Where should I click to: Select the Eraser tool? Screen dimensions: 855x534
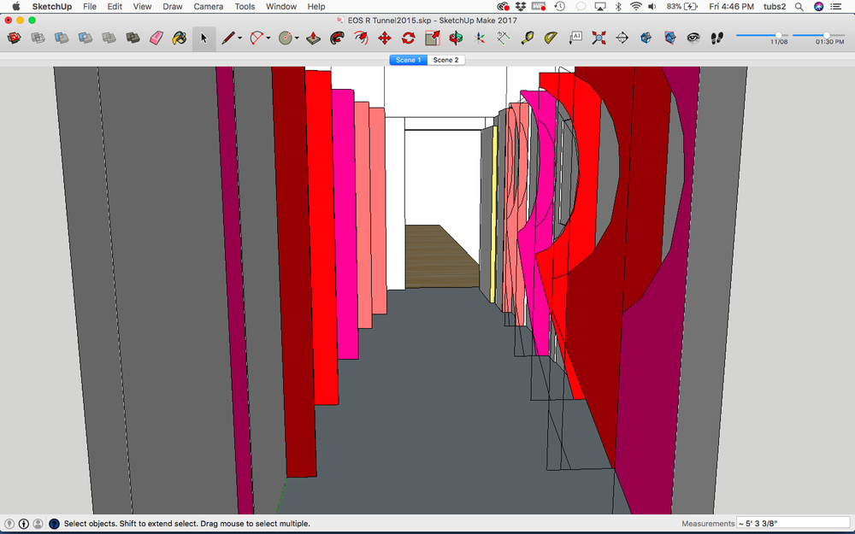tap(156, 38)
